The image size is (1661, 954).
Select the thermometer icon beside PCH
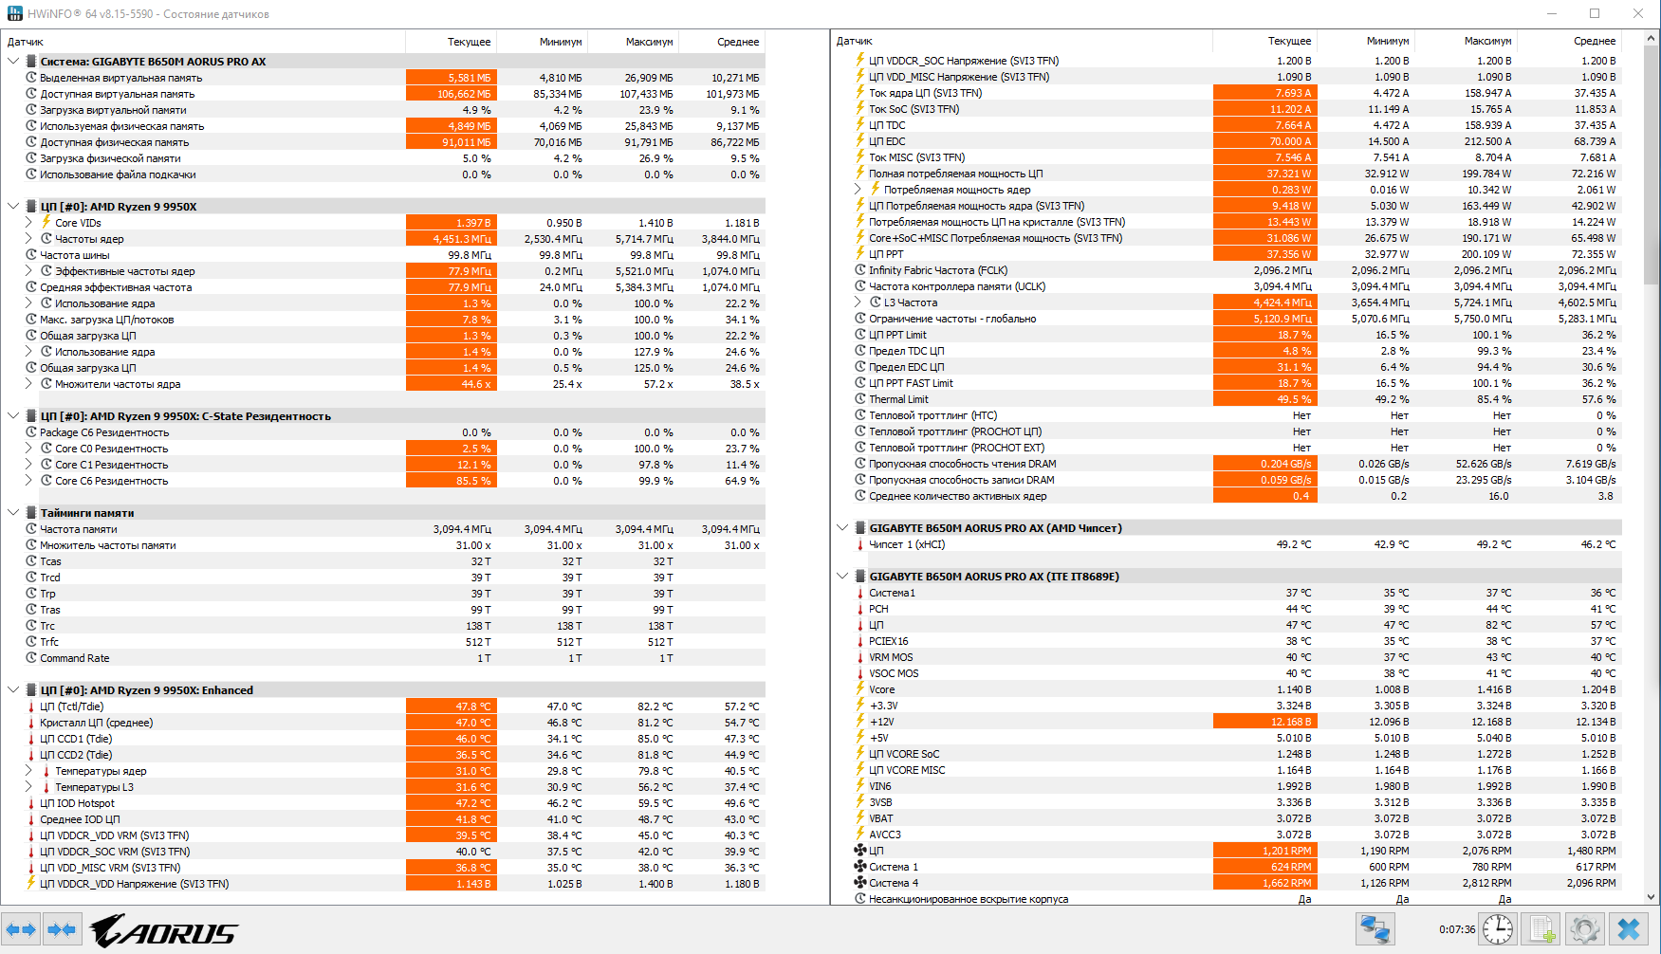pyautogui.click(x=860, y=609)
